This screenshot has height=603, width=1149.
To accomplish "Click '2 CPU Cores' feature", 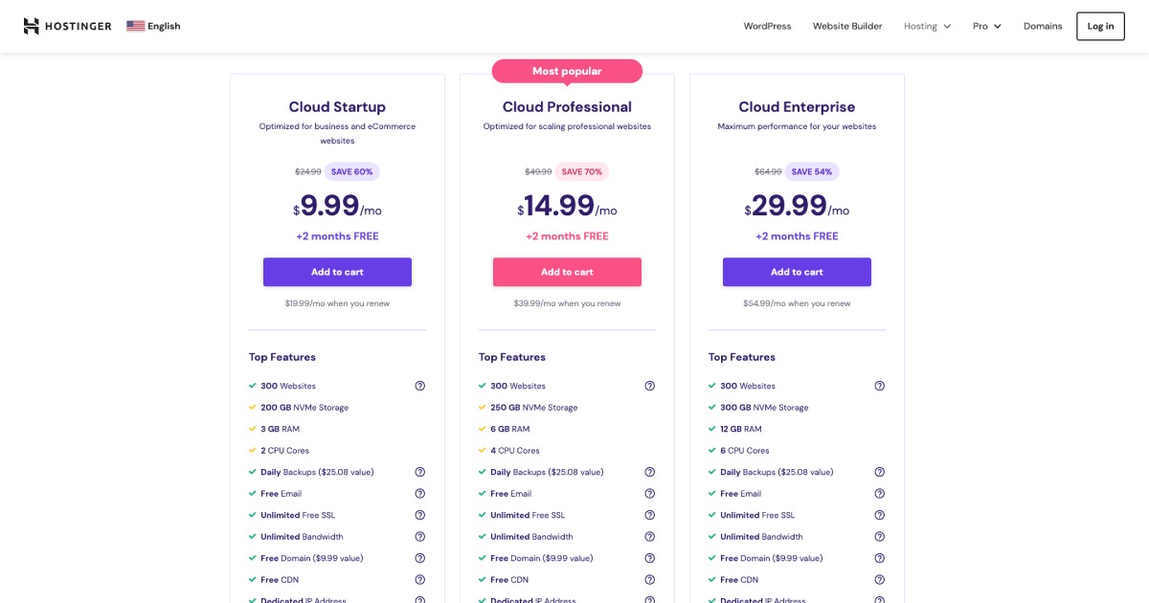I will [x=284, y=451].
